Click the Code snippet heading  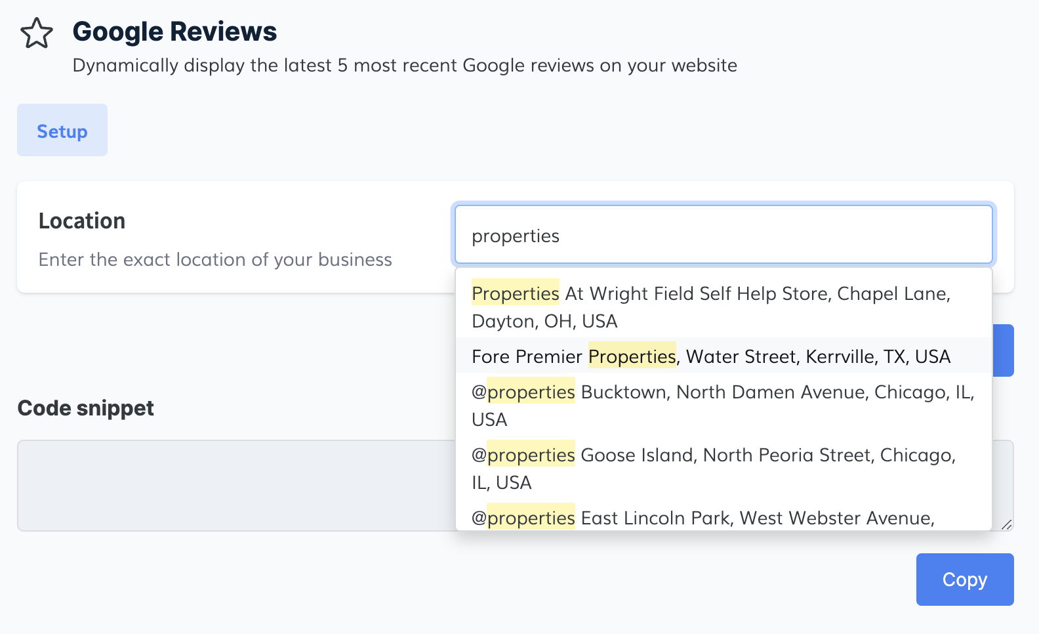tap(86, 408)
